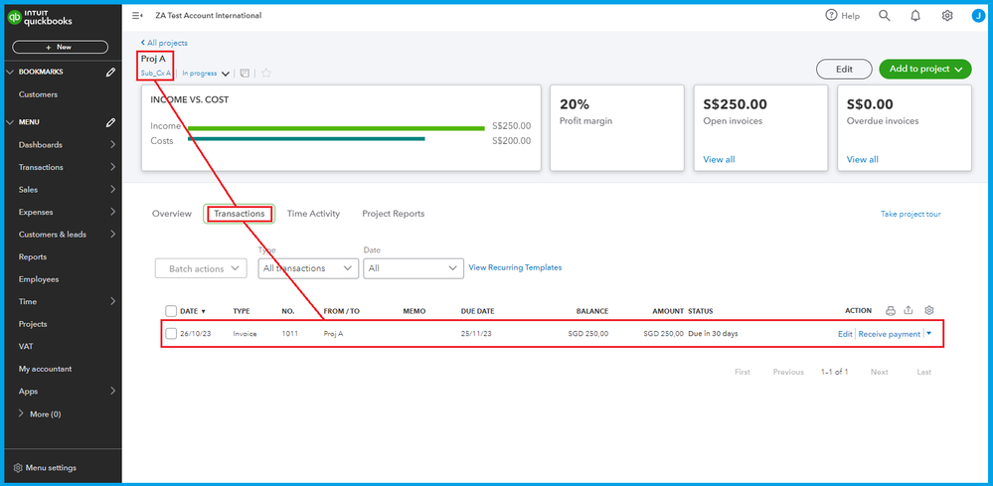Screen dimensions: 993x486
Task: Open Customers bookmark in sidebar
Action: (38, 94)
